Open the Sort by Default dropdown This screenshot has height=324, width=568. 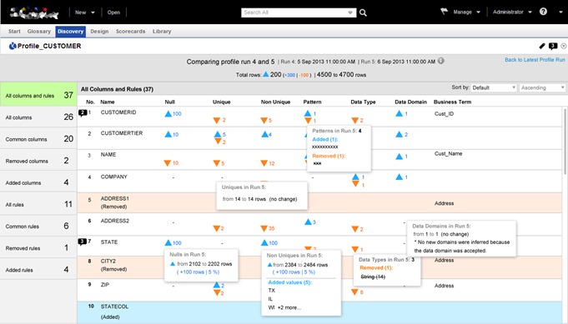494,87
